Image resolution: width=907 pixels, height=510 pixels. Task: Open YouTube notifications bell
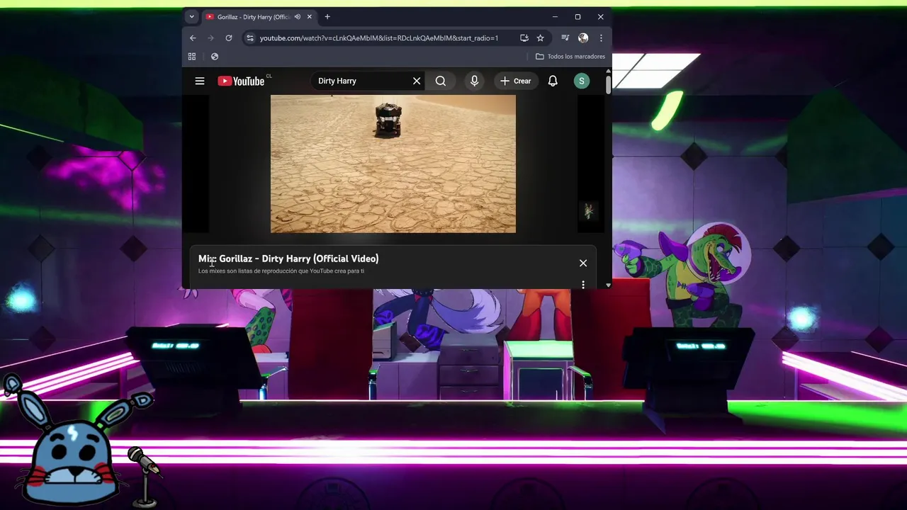coord(553,81)
